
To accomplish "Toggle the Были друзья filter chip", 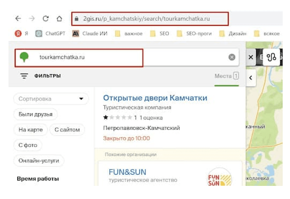I will 36,115.
